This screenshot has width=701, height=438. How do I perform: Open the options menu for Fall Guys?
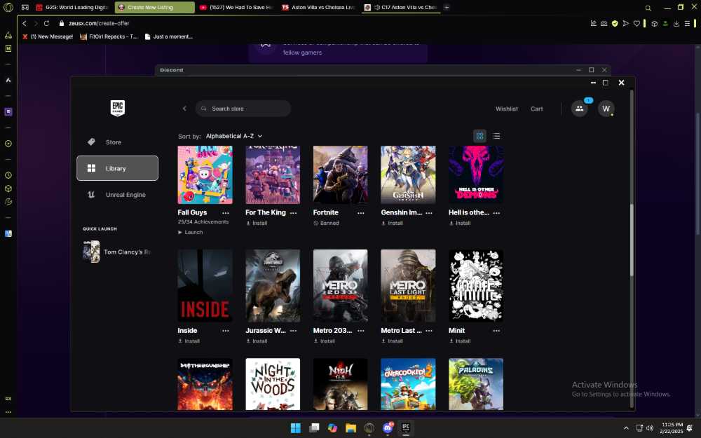pyautogui.click(x=226, y=213)
